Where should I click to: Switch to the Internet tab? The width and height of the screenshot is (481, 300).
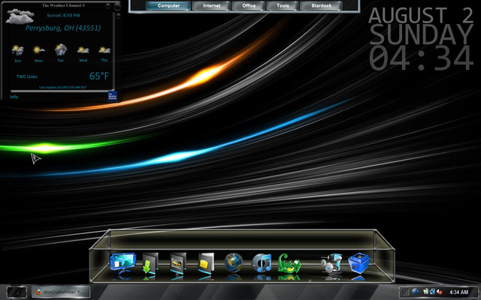[x=211, y=5]
